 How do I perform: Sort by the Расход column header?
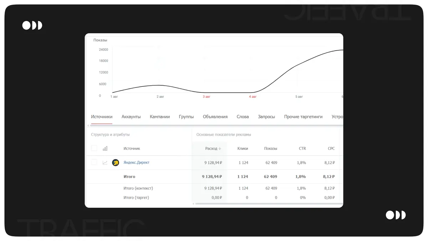(213, 149)
